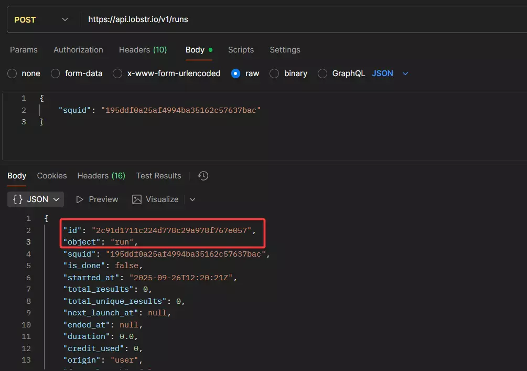The image size is (527, 371).
Task: Click the {} JSON braces icon in response viewer
Action: 18,199
